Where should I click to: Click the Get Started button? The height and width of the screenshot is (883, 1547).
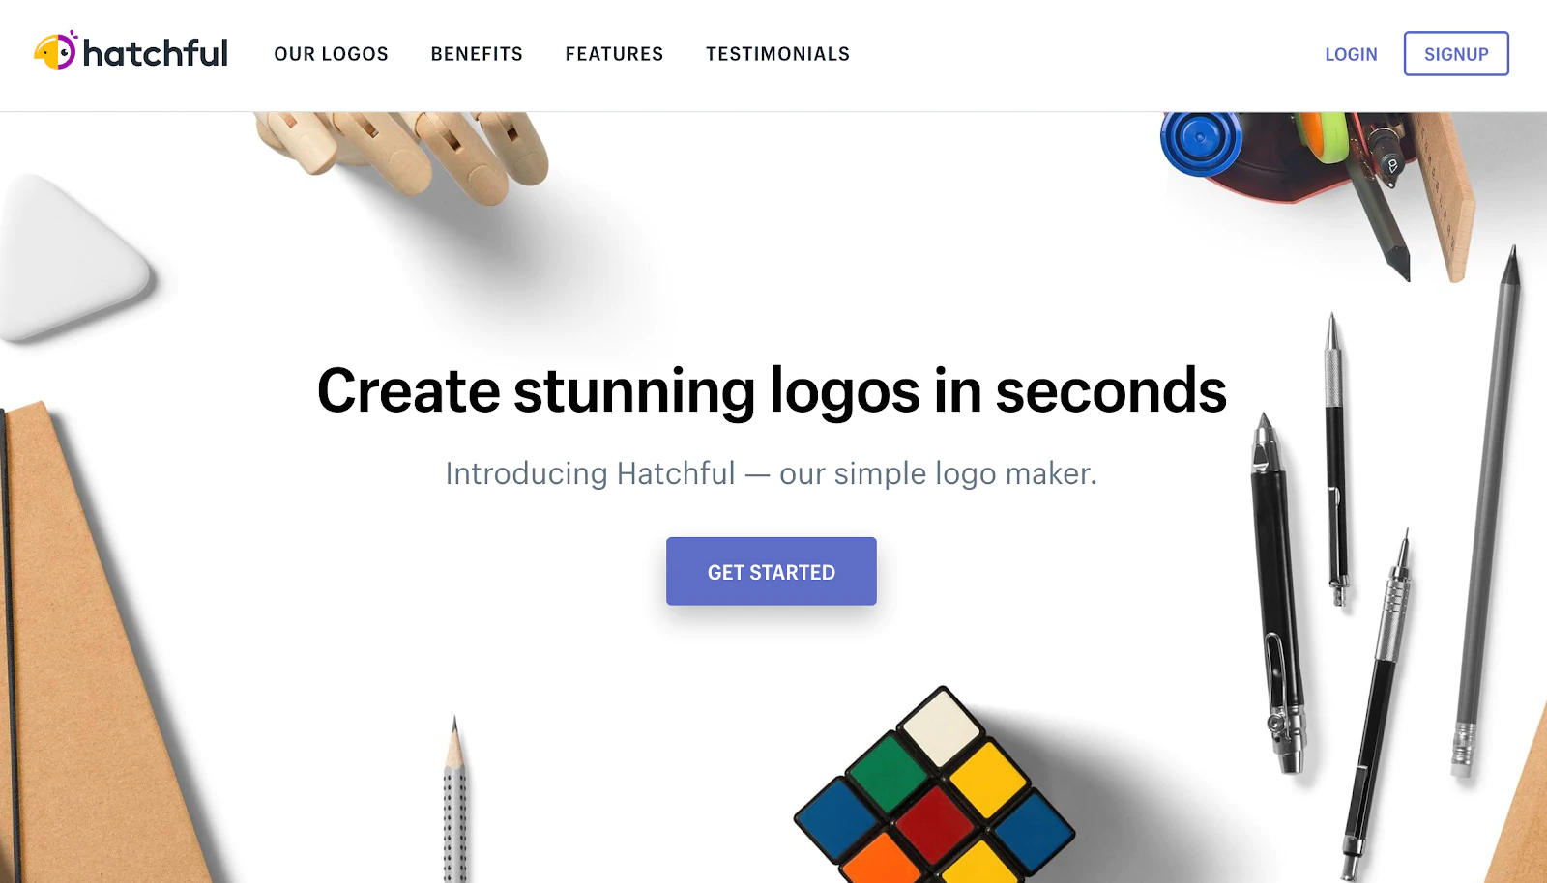(x=772, y=572)
